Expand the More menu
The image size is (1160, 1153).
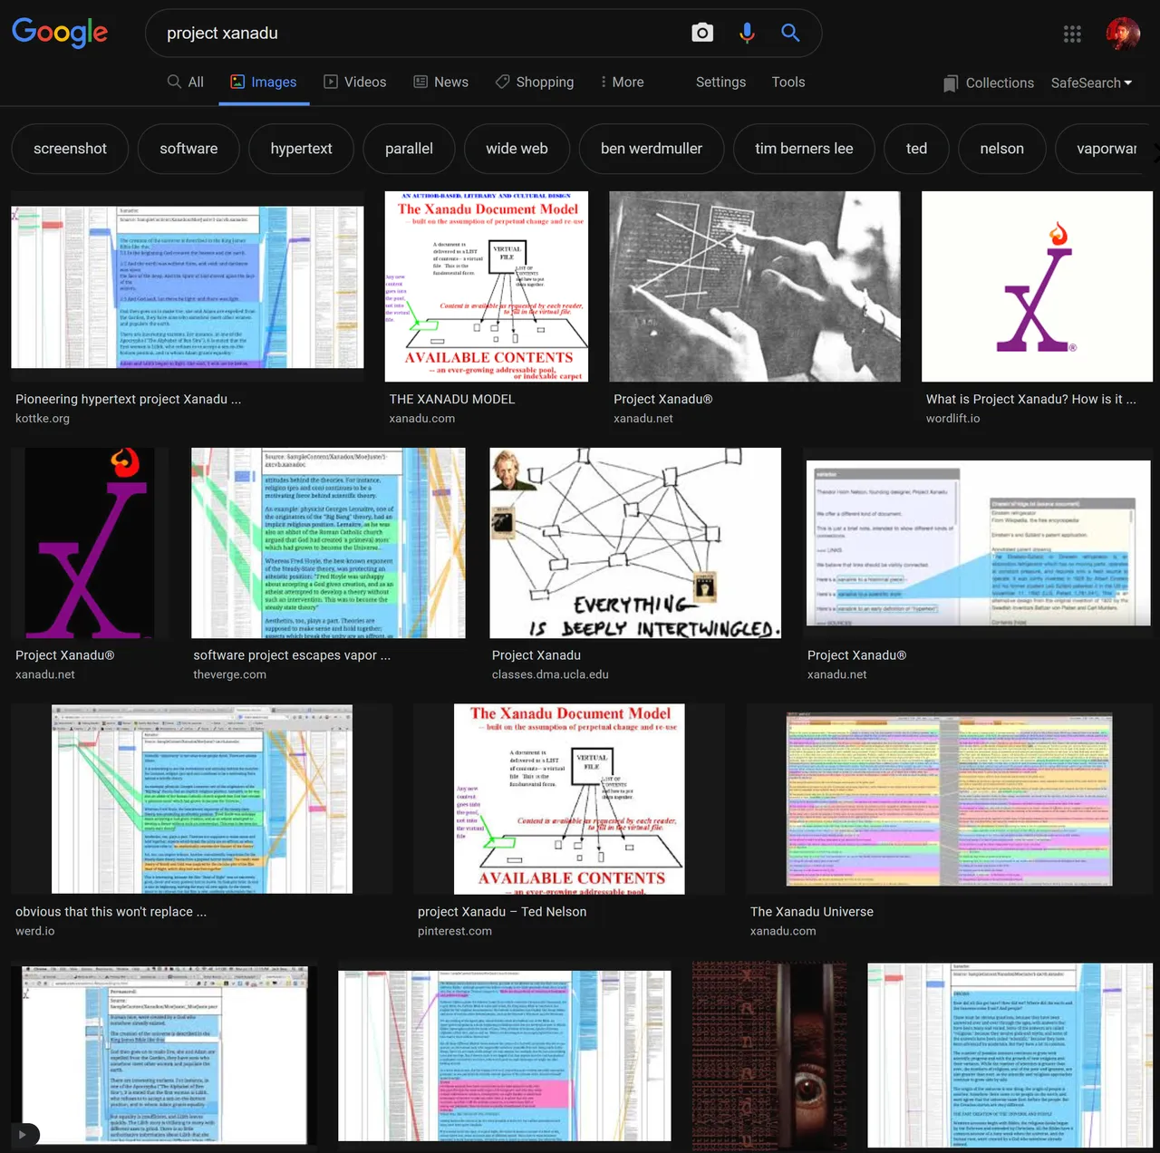pos(622,82)
